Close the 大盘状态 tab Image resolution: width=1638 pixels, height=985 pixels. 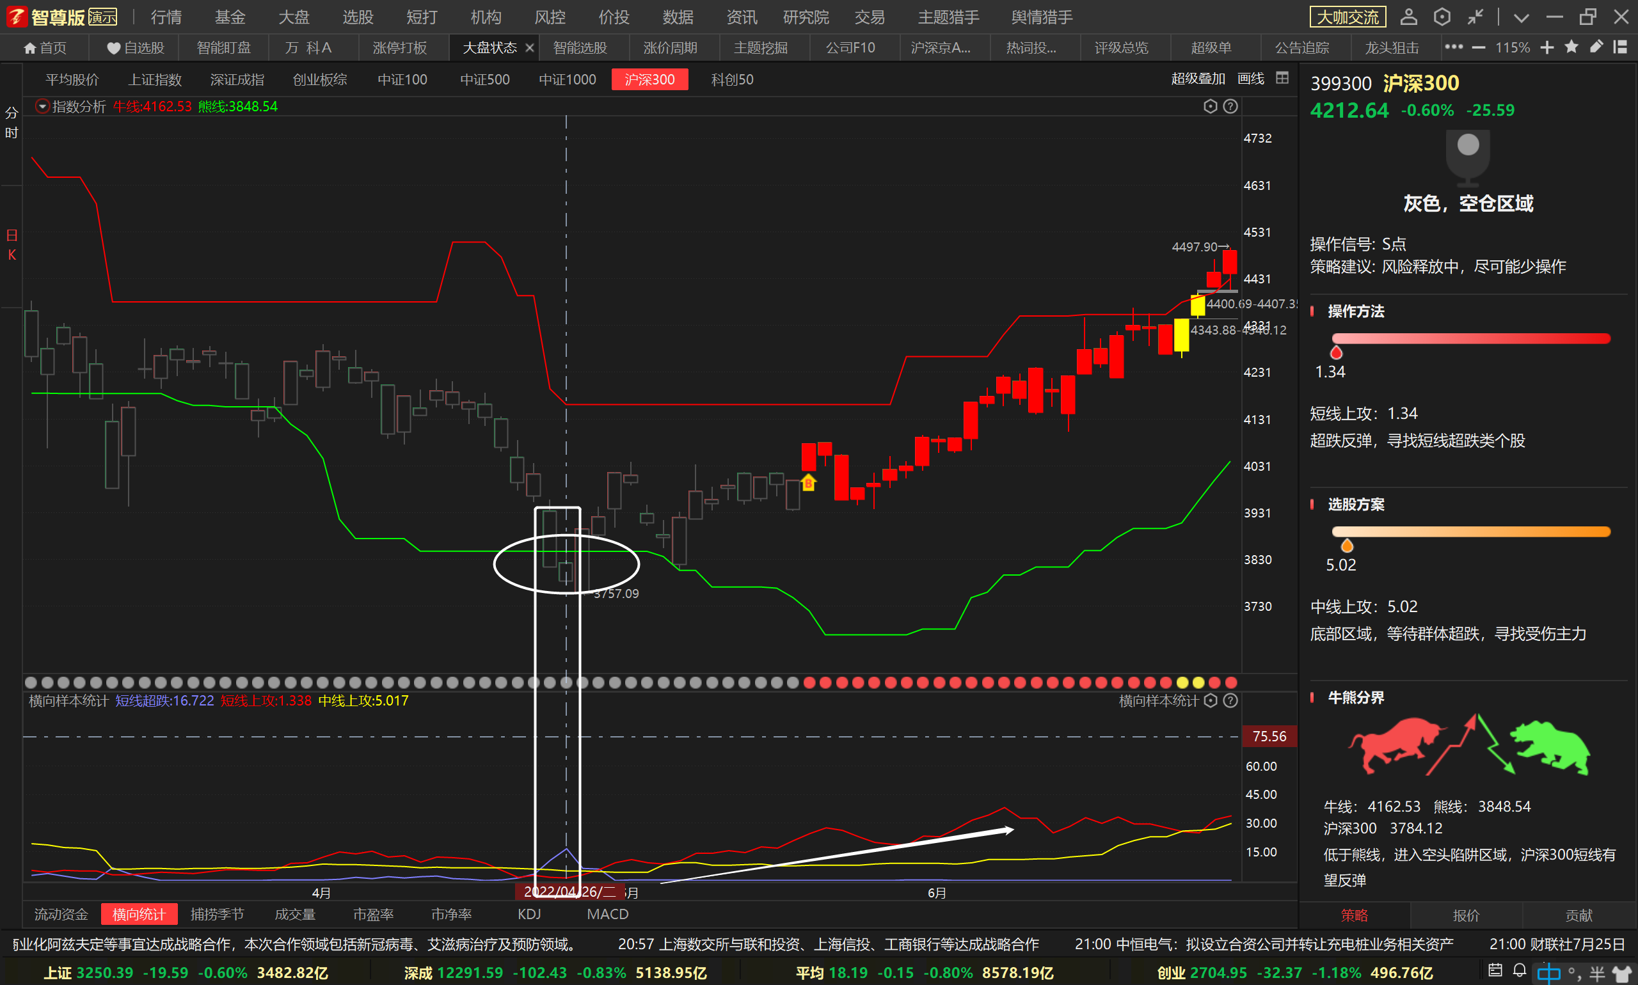coord(529,48)
